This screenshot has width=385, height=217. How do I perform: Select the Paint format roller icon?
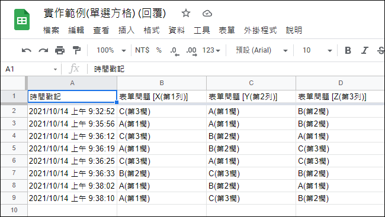76,50
